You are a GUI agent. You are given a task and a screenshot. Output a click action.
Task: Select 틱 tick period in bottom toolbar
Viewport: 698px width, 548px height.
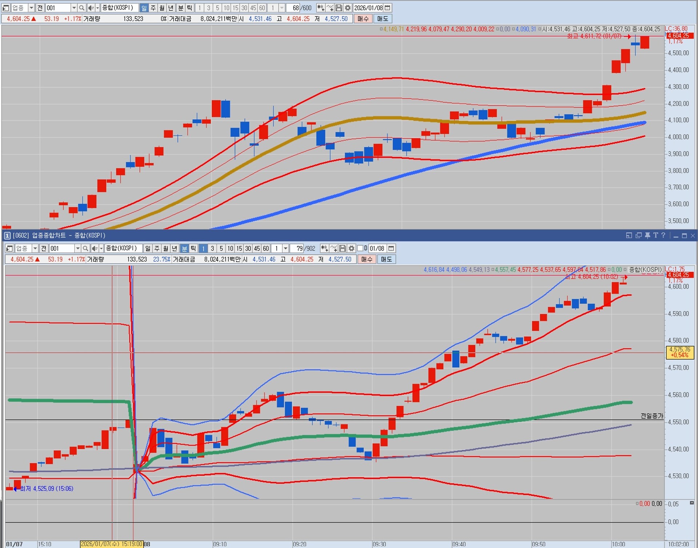click(193, 248)
